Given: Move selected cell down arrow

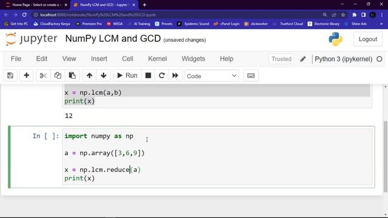Looking at the screenshot, I should click(104, 75).
